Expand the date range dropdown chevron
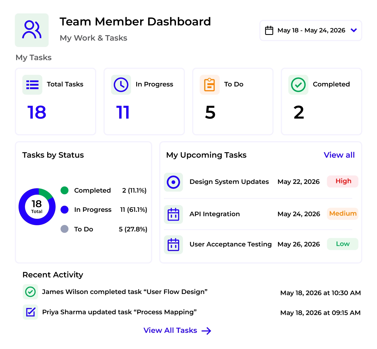The image size is (377, 349). pos(354,30)
